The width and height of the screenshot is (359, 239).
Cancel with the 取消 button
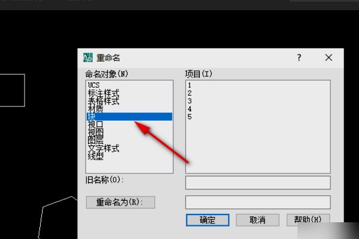click(x=257, y=220)
